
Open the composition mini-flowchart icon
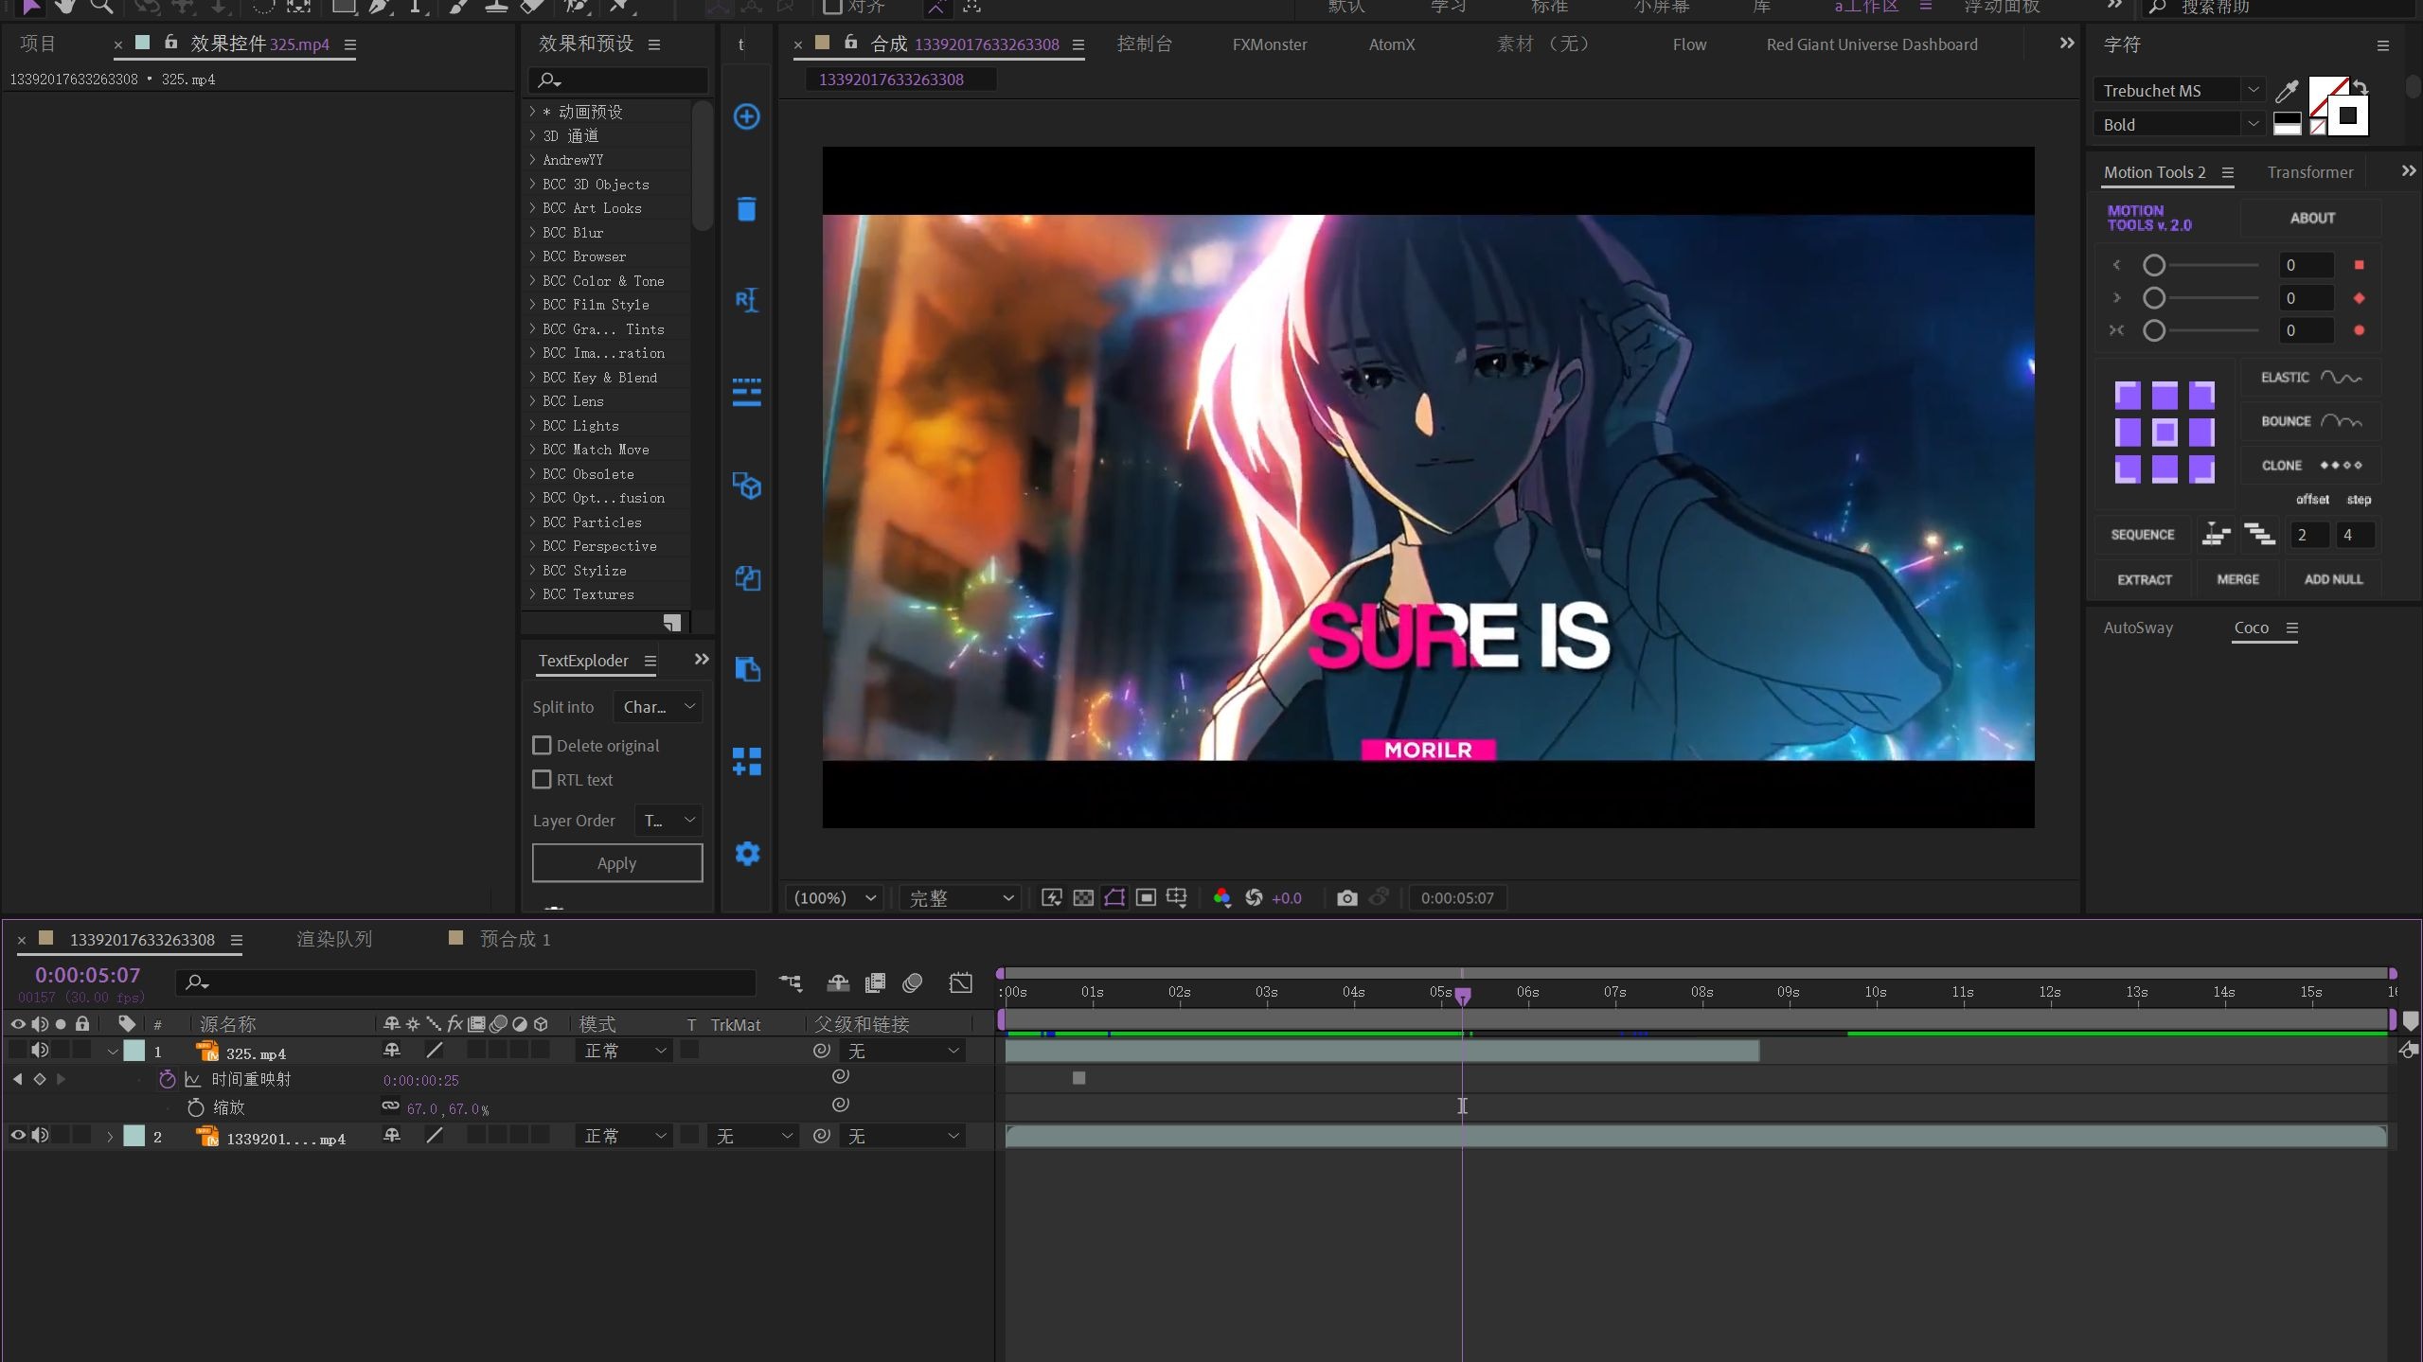pyautogui.click(x=791, y=982)
